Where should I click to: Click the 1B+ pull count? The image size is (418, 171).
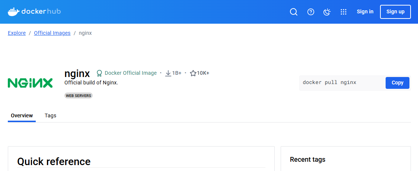pos(177,73)
